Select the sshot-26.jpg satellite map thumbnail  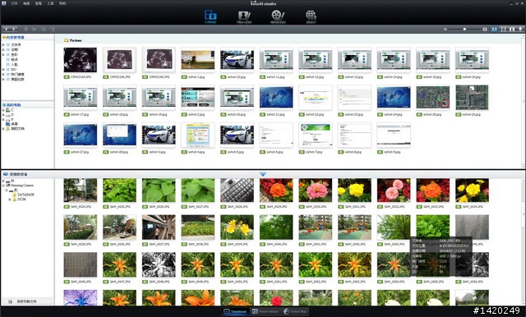click(x=472, y=97)
